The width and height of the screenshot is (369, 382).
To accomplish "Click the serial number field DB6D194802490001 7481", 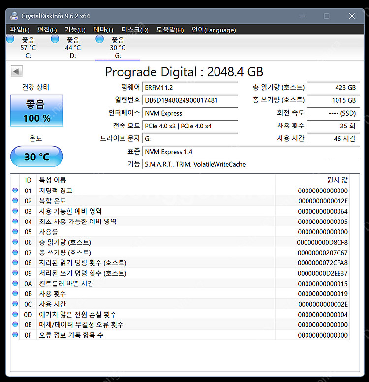I will [190, 100].
